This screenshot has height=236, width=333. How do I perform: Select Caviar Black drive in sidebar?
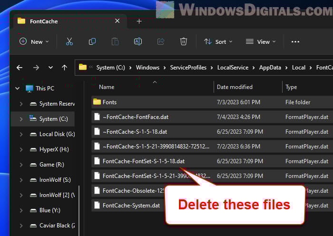click(x=57, y=226)
